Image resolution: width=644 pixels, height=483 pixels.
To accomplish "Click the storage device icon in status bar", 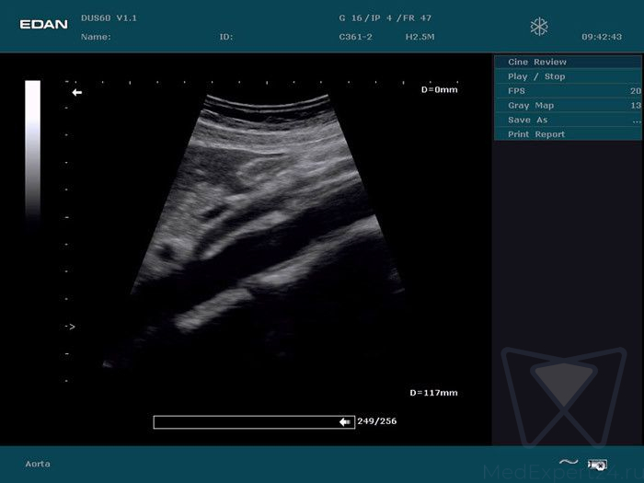I will coord(596,464).
